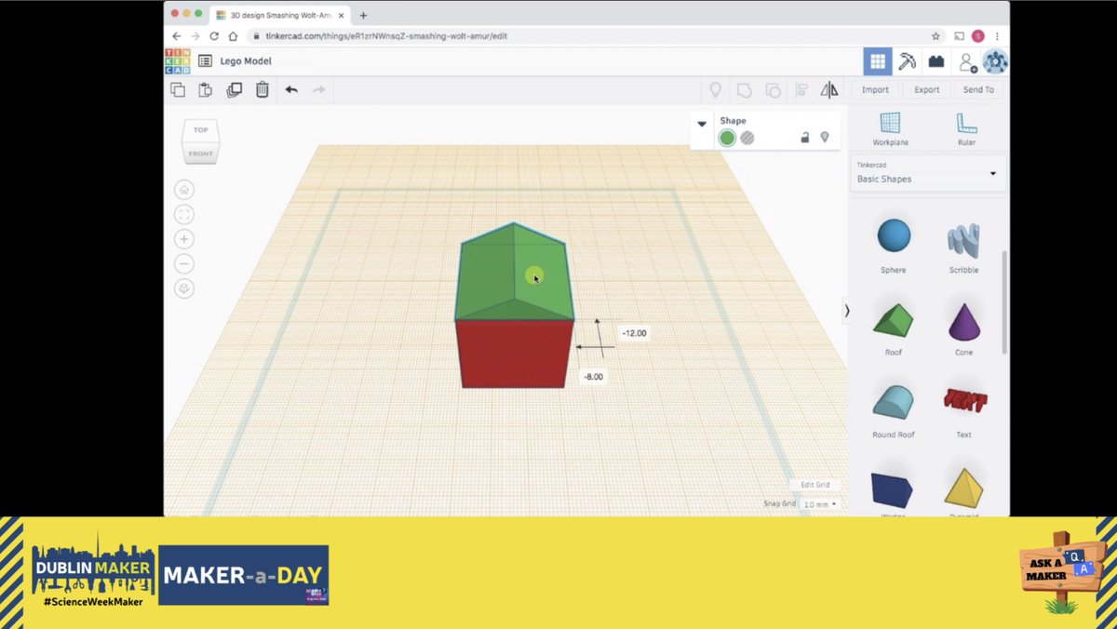Delete the selected shape with trash icon
This screenshot has height=629, width=1117.
262,89
